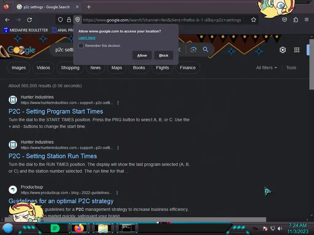314x235 pixels.
Task: Click the address bar URL field
Action: (162, 20)
